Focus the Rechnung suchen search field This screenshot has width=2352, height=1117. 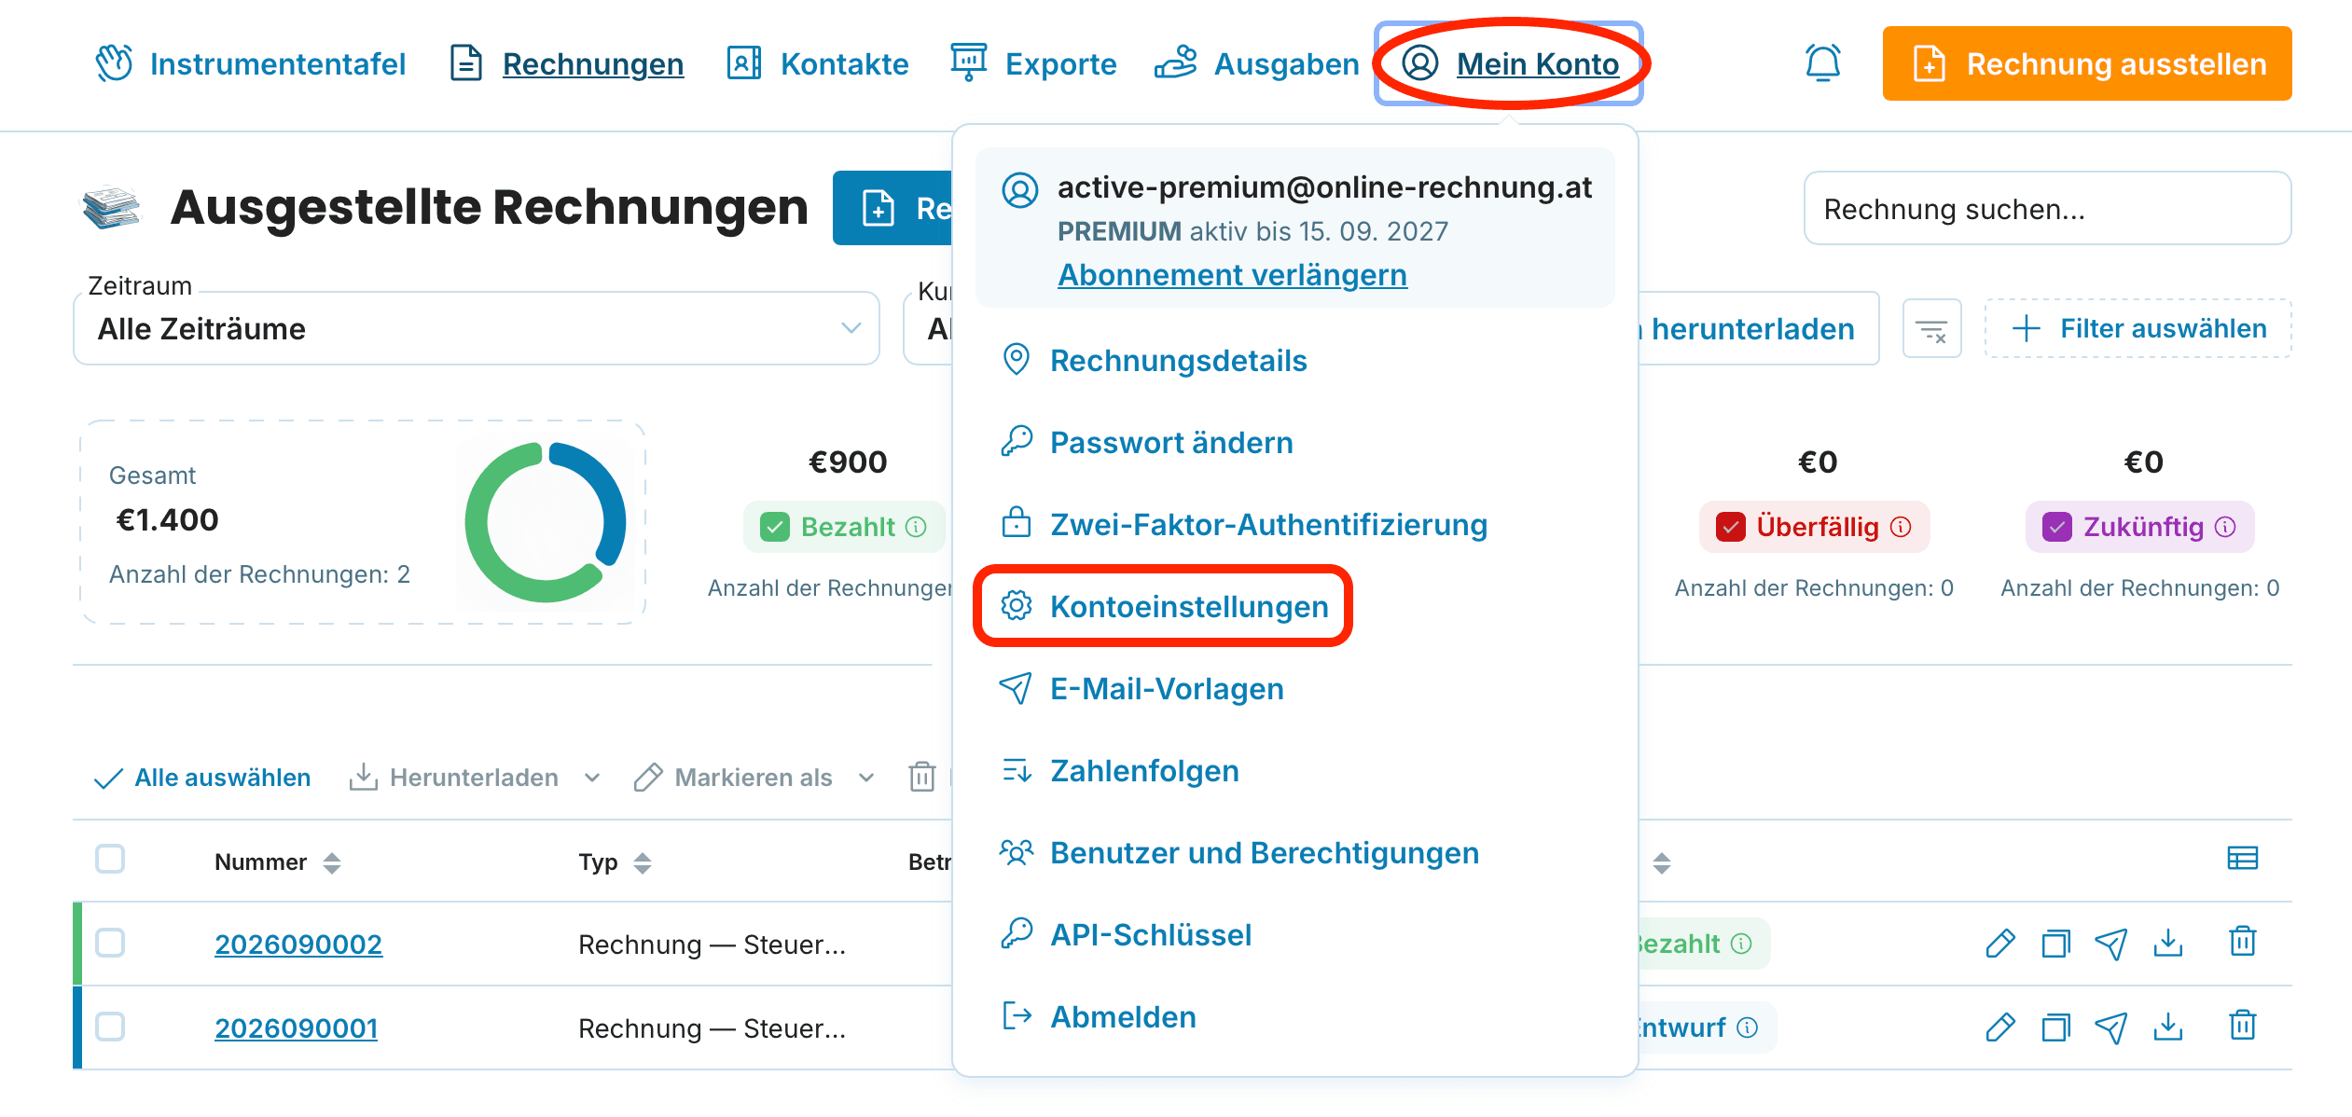pyautogui.click(x=2048, y=208)
